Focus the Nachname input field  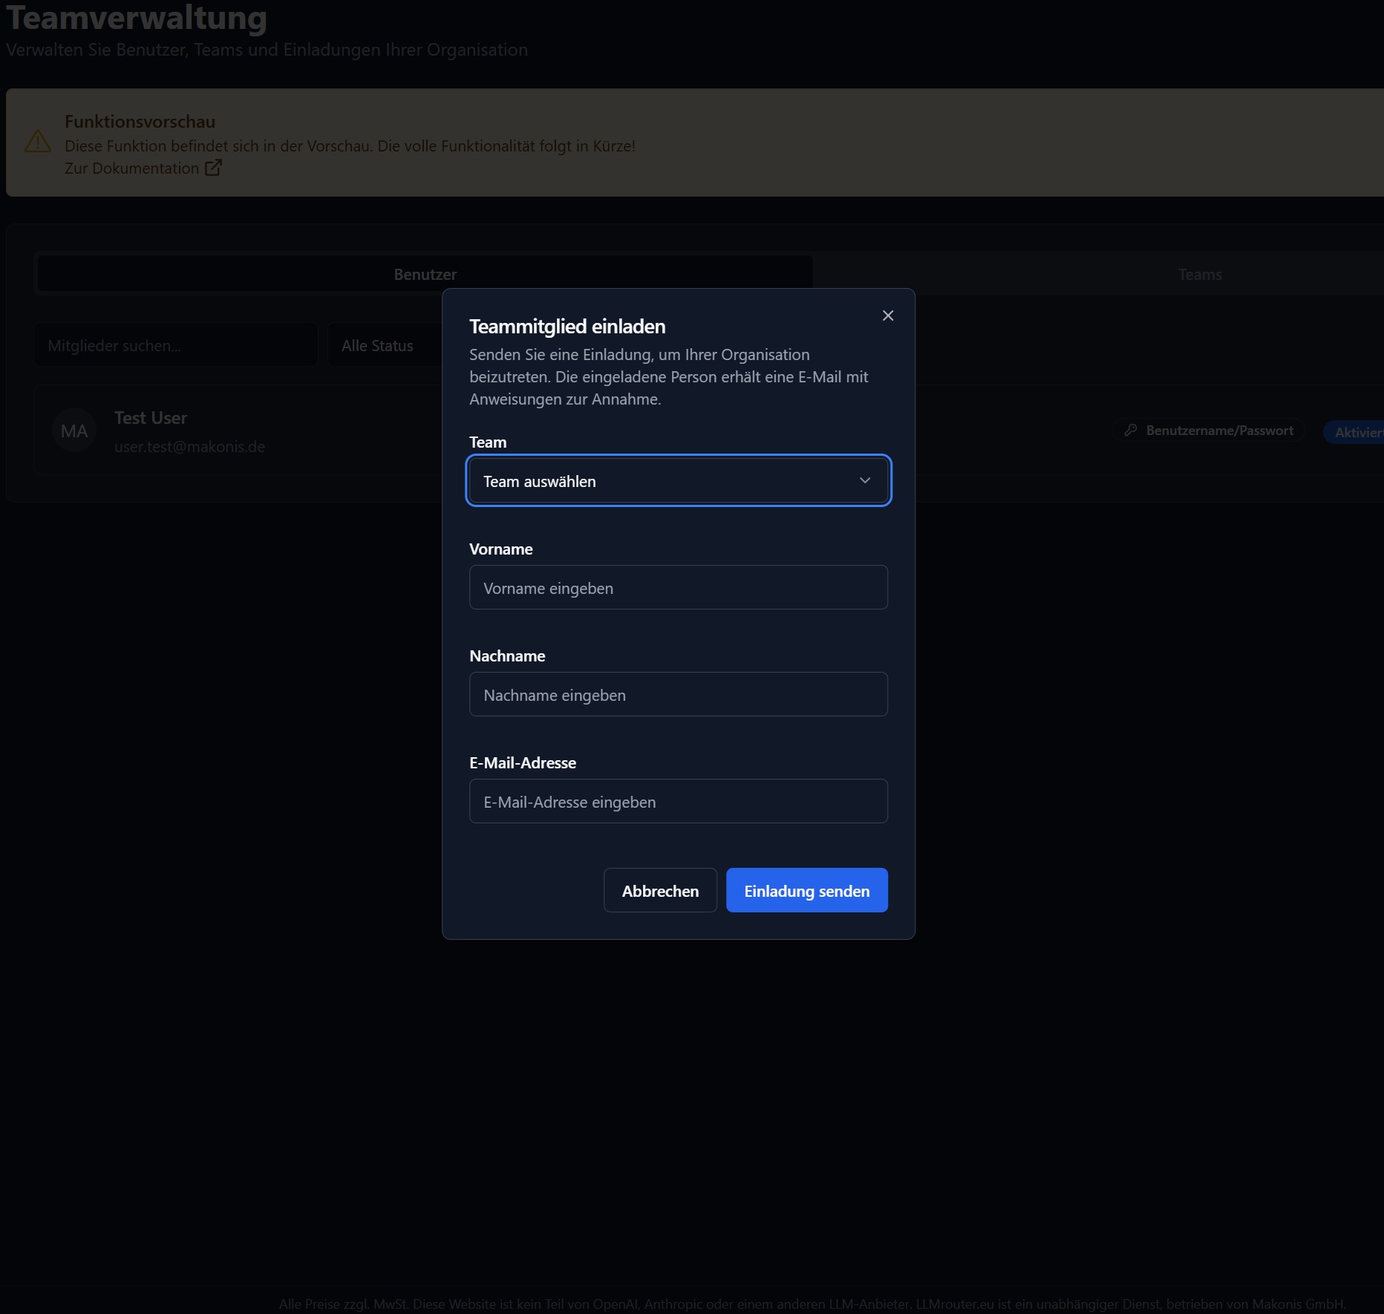point(678,695)
